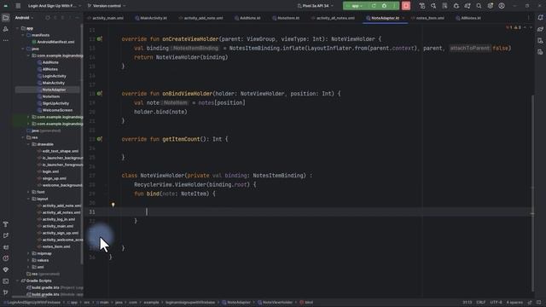546x307 pixels.
Task: Stop the running app with red square
Action: point(406,6)
